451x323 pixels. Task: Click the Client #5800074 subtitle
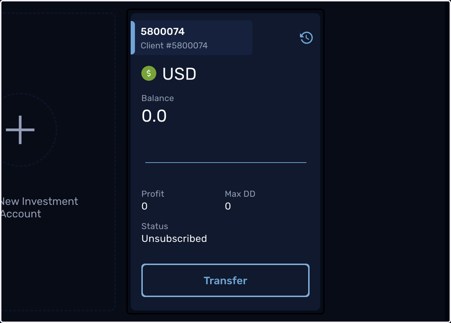[x=174, y=46]
